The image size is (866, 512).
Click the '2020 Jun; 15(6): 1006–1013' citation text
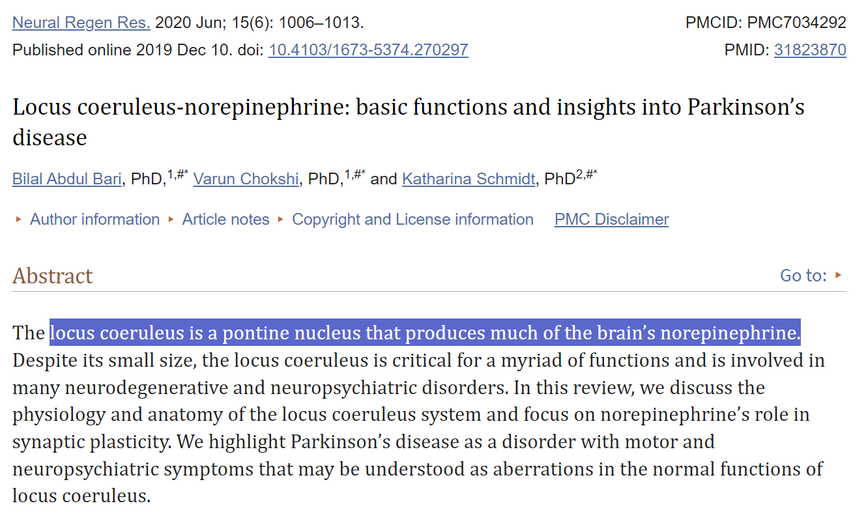259,23
